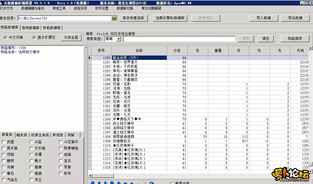313x184 pixels.
Task: Enable the 重复过滤 checkbox
Action: click(x=172, y=183)
